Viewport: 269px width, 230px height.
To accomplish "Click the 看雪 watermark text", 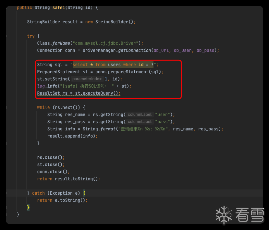I will point(250,215).
